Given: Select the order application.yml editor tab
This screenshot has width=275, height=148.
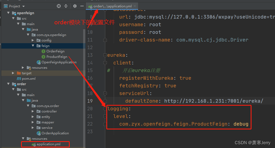Looking at the screenshot, I should (112, 6).
